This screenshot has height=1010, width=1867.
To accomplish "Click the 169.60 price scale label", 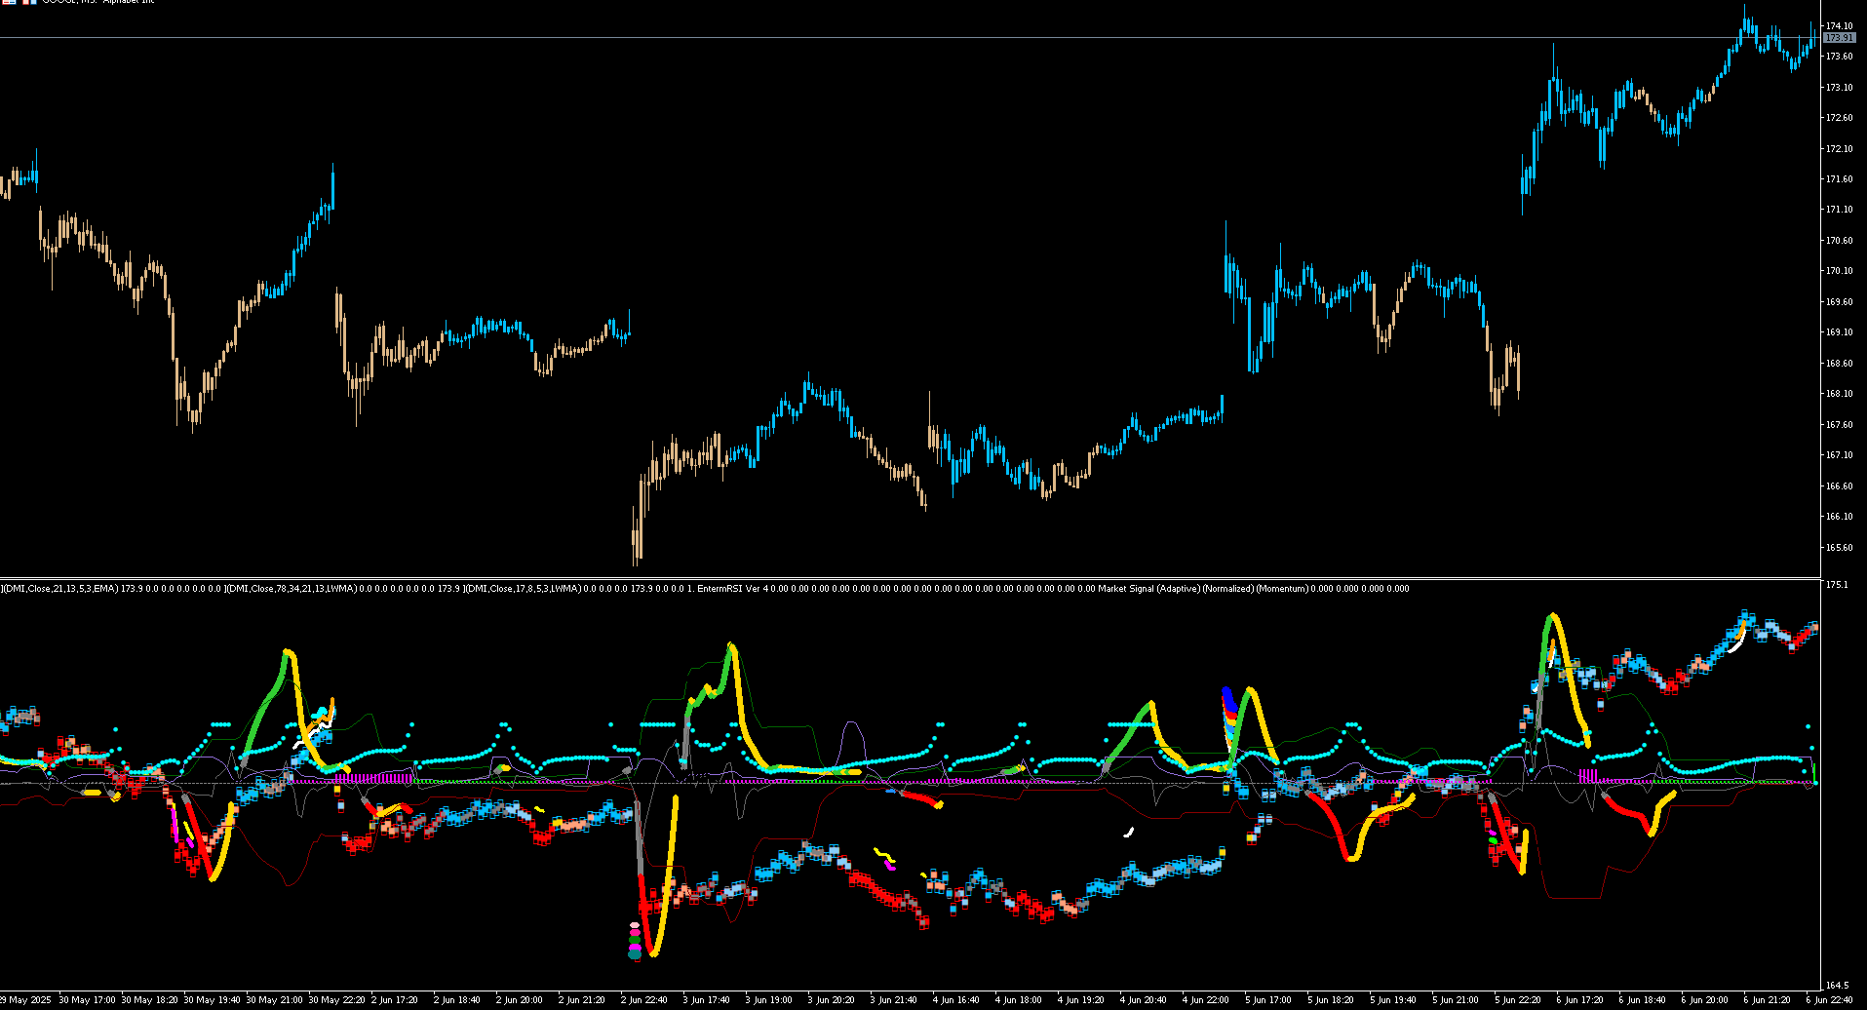I will (1839, 302).
